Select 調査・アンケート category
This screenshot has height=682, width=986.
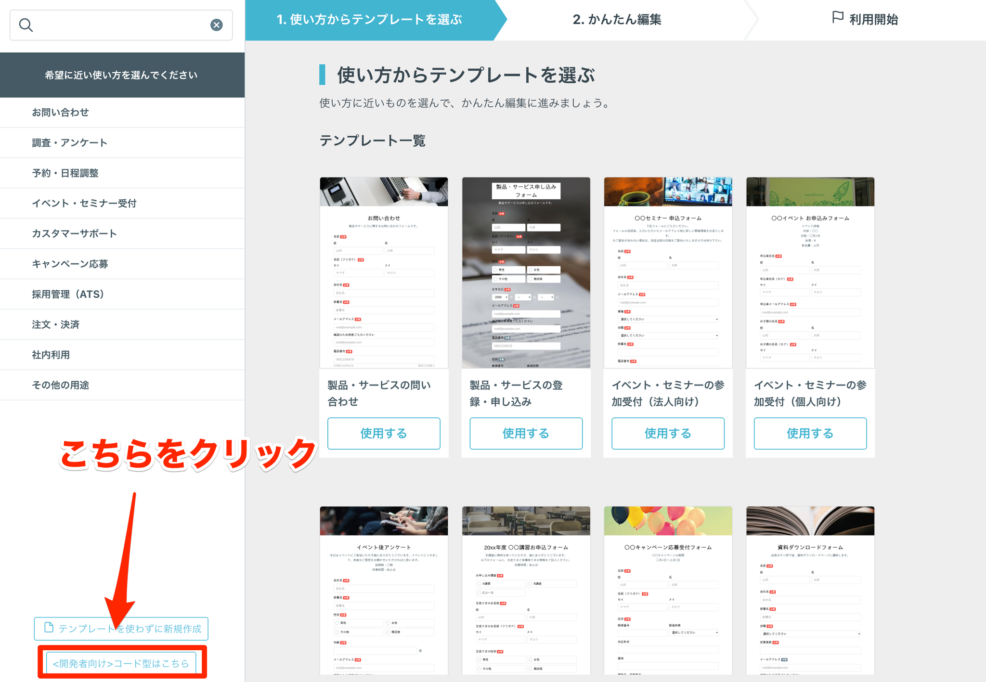tap(70, 142)
